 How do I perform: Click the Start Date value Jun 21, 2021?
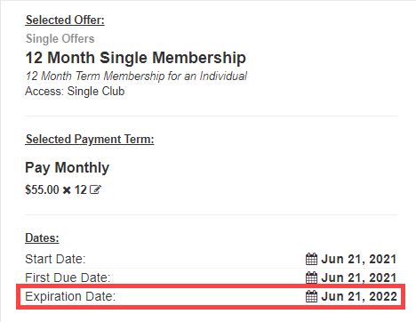pos(359,259)
